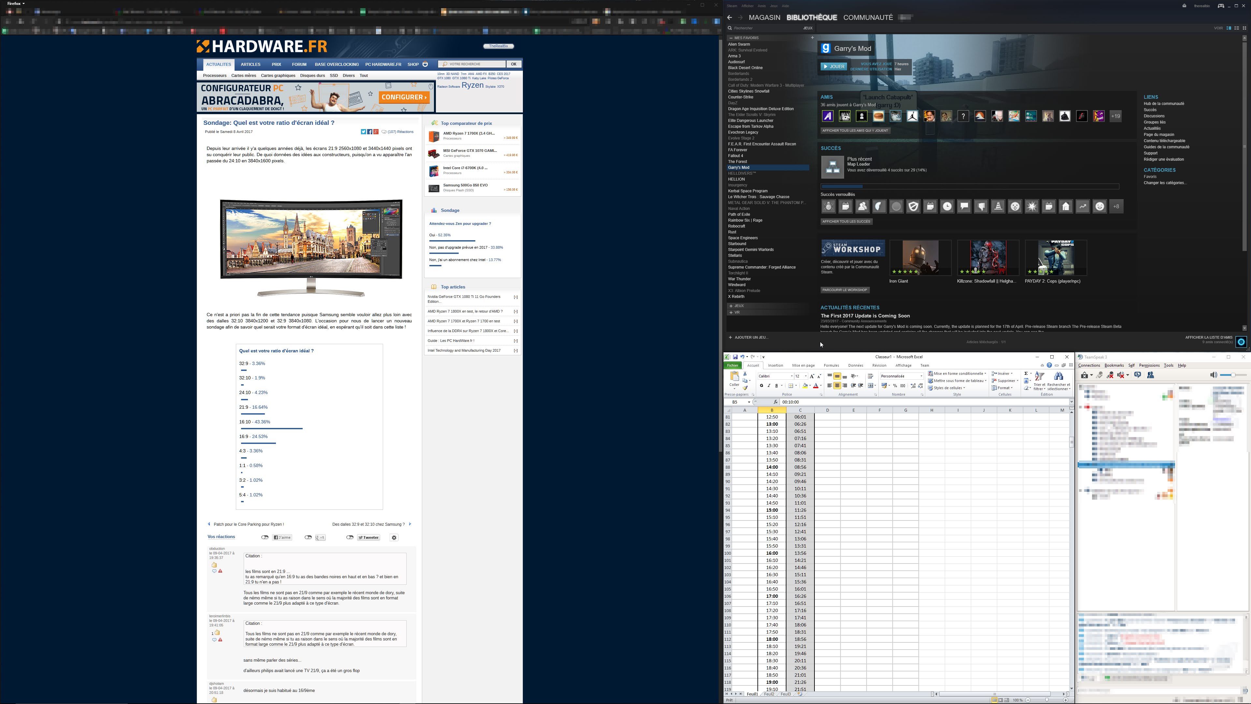Switch to the Formules ribbon tab
The image size is (1251, 704).
[831, 365]
